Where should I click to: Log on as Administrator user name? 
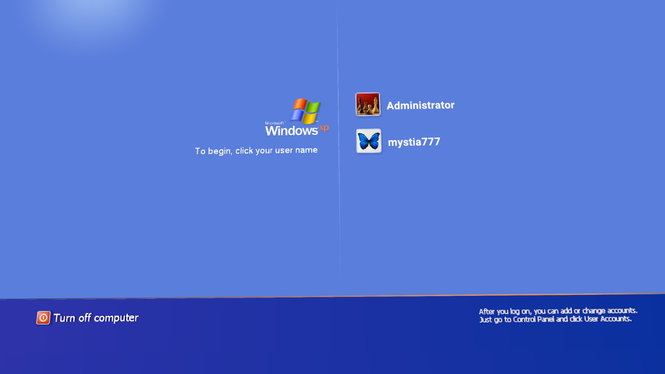421,105
